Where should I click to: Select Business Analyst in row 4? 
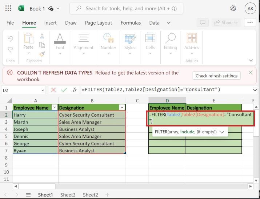point(92,129)
